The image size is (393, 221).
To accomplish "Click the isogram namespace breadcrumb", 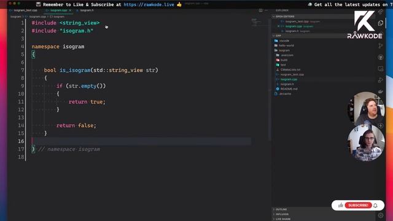I will coord(57,17).
